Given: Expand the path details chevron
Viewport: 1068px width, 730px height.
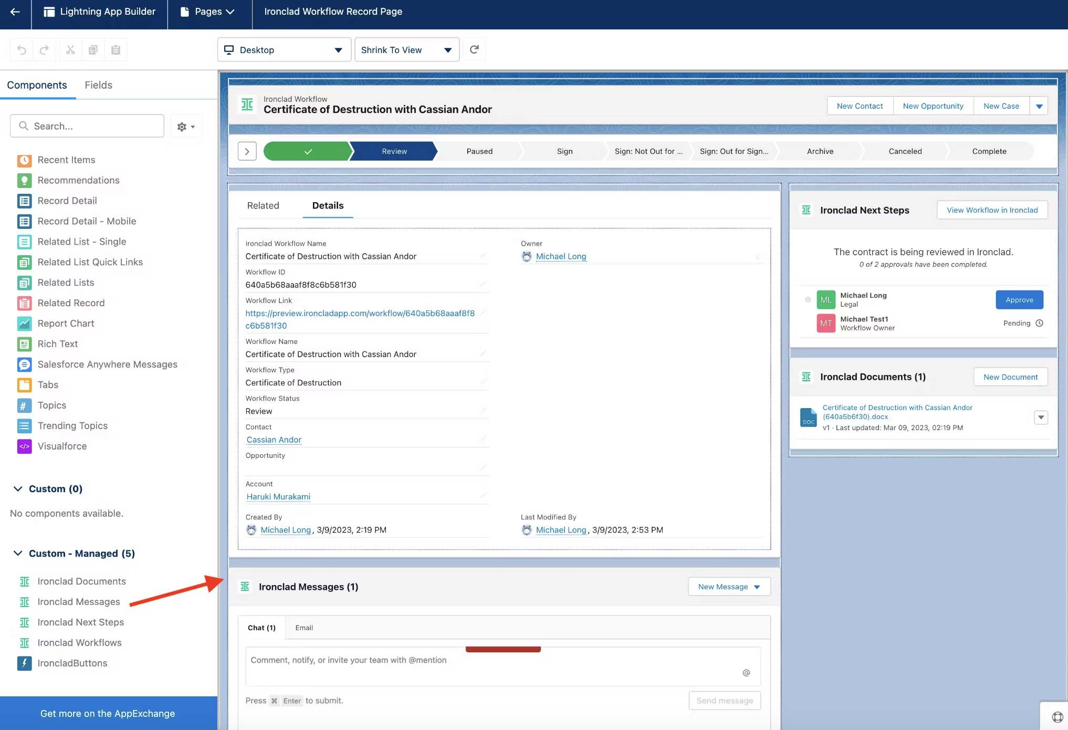Looking at the screenshot, I should click(247, 151).
